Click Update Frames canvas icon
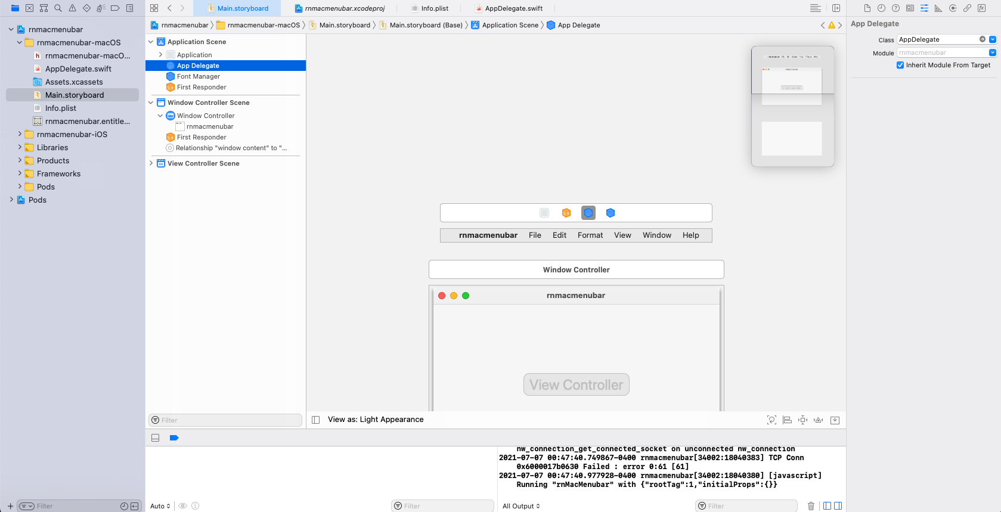This screenshot has height=512, width=1001. (771, 420)
